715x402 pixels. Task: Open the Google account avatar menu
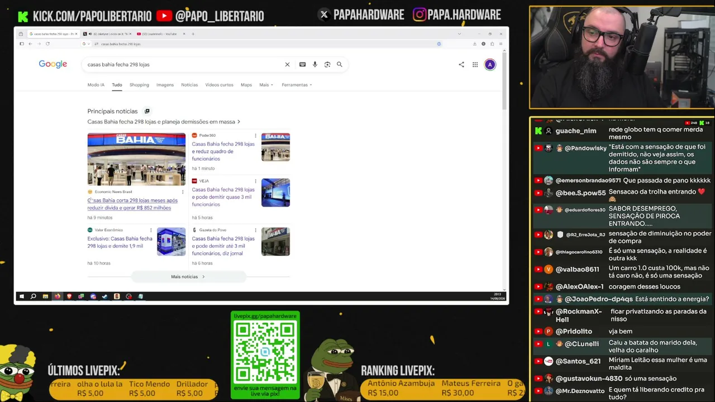pyautogui.click(x=490, y=65)
